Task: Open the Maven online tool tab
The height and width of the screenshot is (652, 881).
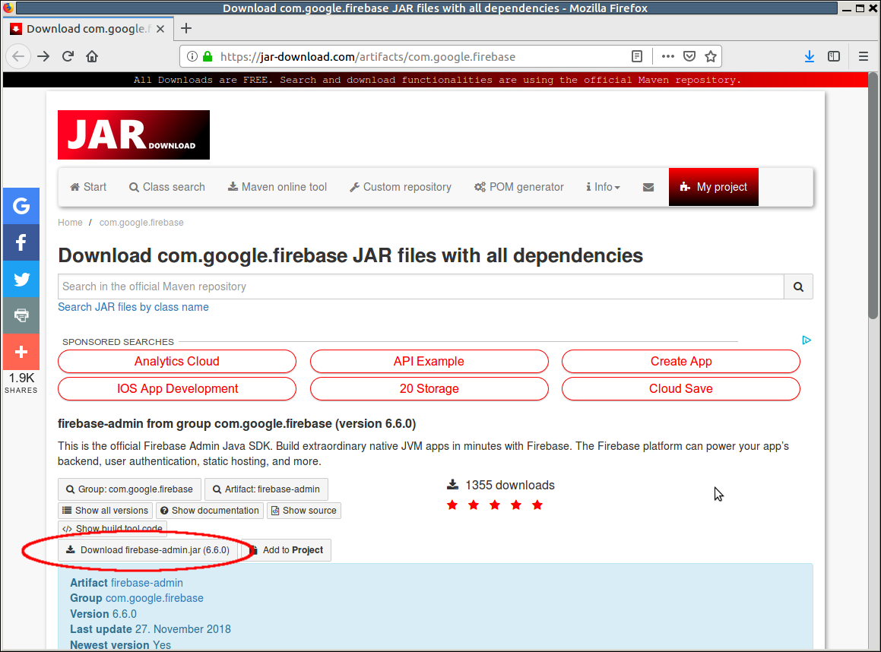Action: tap(277, 187)
